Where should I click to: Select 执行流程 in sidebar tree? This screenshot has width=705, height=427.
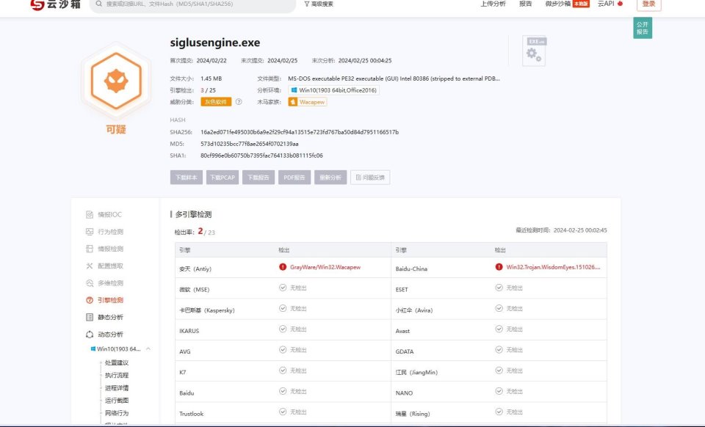point(117,375)
